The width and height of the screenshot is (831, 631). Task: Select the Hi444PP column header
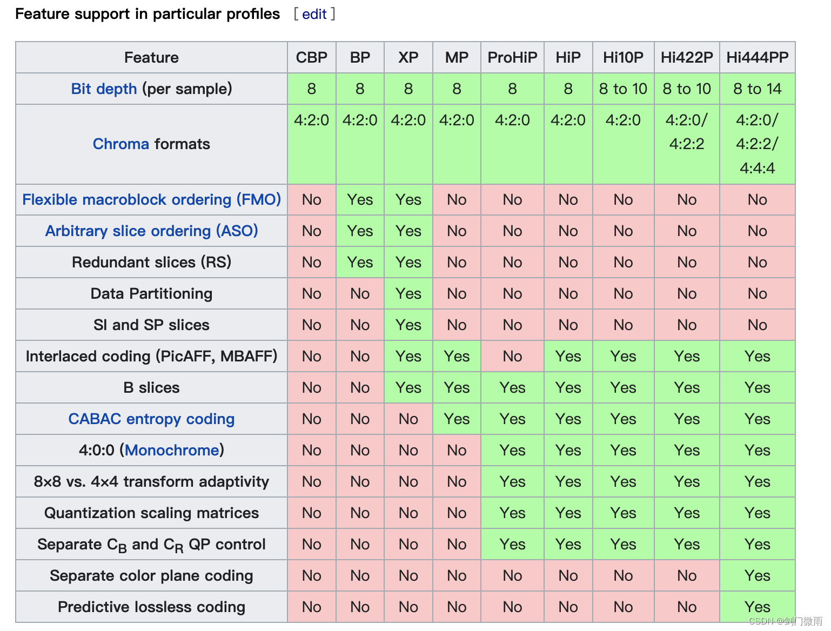point(758,57)
